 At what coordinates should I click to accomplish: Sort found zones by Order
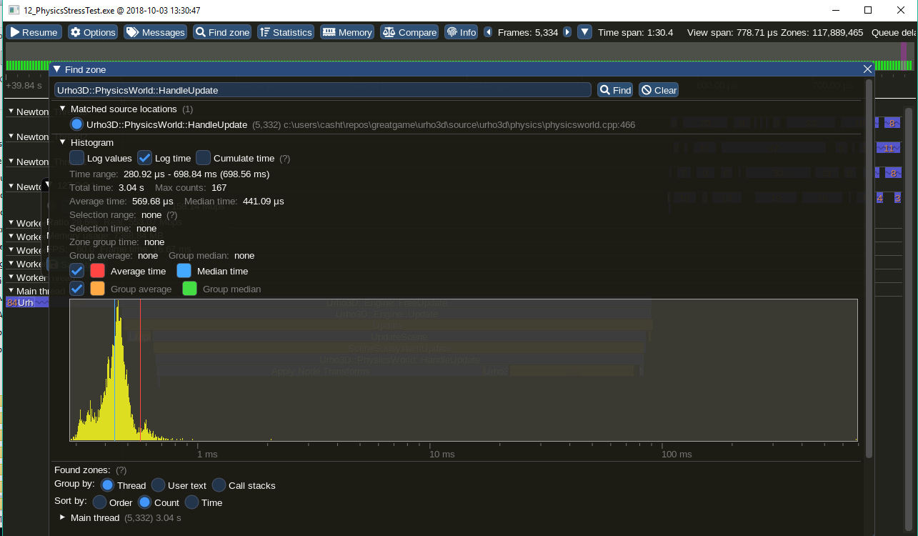pyautogui.click(x=99, y=502)
